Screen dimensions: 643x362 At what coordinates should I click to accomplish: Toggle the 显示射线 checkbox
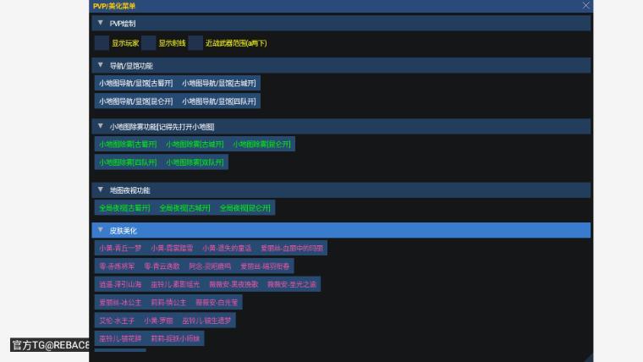pyautogui.click(x=149, y=42)
